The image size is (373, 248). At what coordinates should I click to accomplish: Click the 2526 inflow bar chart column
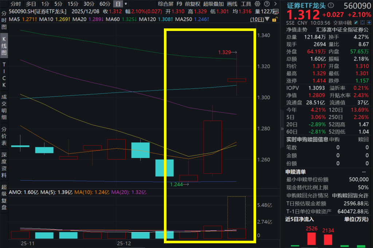(x=311, y=239)
